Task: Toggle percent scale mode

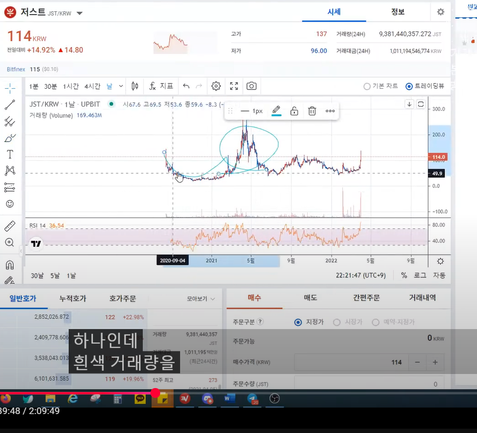Action: click(404, 275)
